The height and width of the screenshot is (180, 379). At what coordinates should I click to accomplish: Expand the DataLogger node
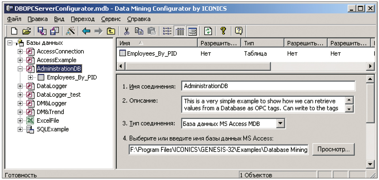click(20, 86)
